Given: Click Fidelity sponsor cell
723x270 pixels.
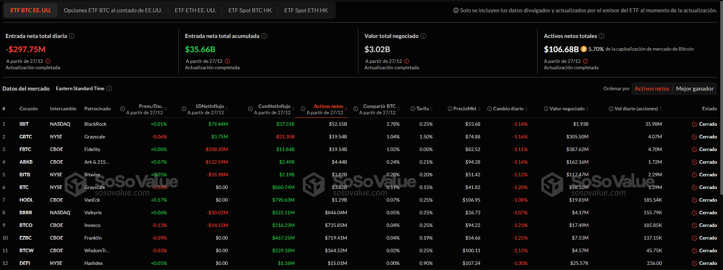Looking at the screenshot, I should (92, 149).
